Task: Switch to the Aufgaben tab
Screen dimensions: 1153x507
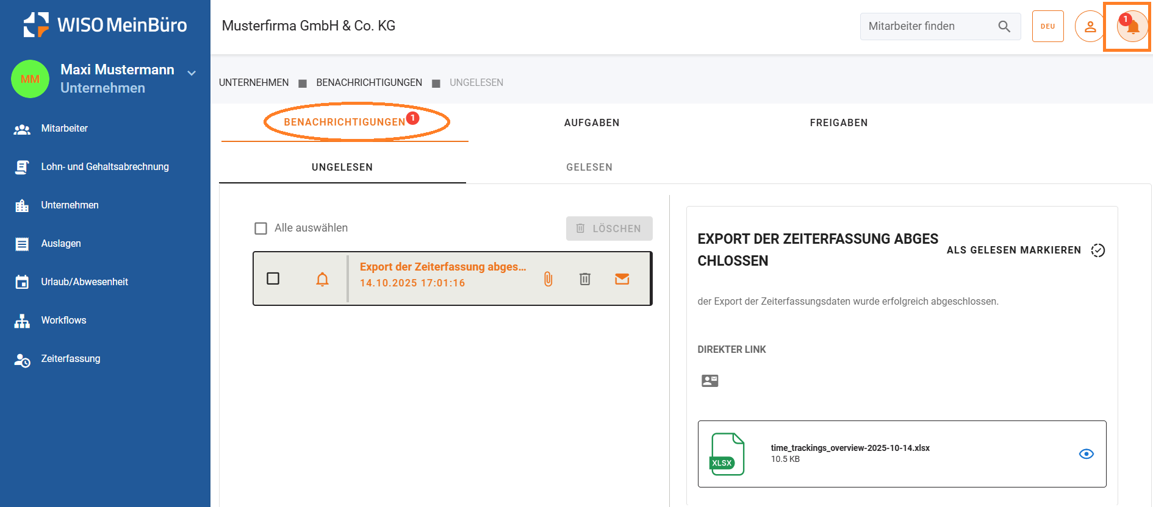Action: [591, 123]
